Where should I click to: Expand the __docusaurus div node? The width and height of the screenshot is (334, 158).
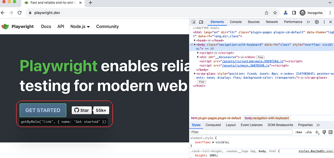point(198,57)
